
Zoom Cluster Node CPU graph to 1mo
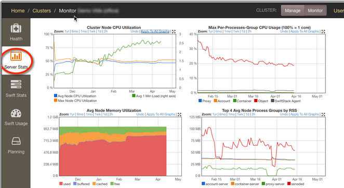[84, 31]
